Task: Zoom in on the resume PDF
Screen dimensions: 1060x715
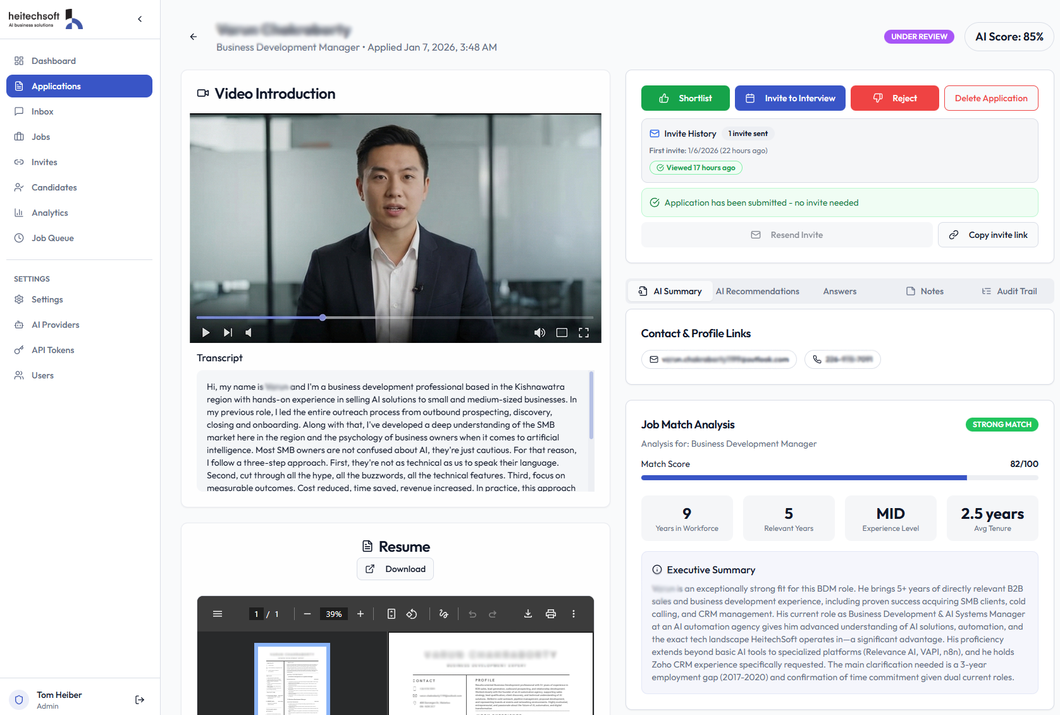Action: coord(361,614)
